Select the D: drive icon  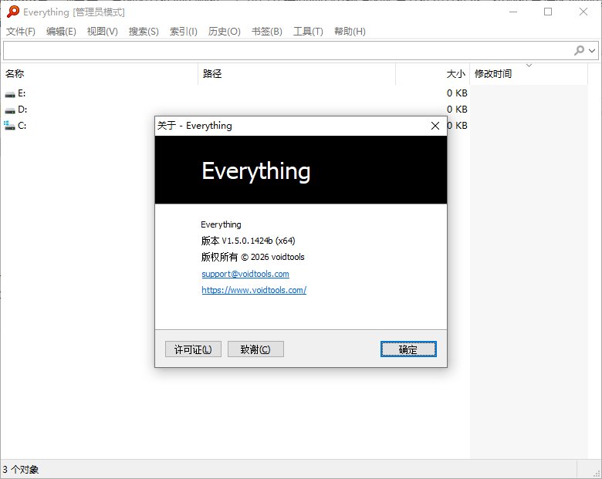[9, 110]
